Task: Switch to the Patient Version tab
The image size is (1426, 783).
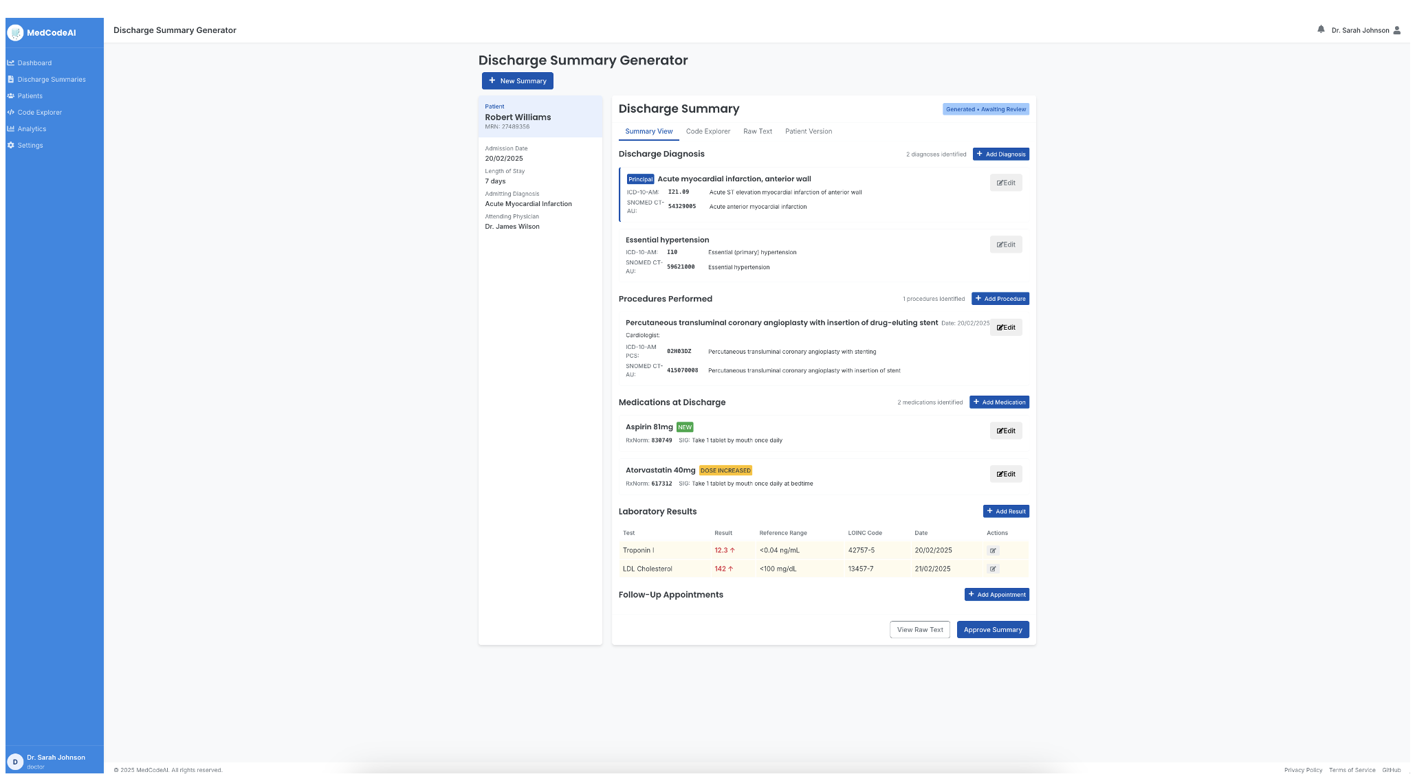Action: tap(808, 131)
